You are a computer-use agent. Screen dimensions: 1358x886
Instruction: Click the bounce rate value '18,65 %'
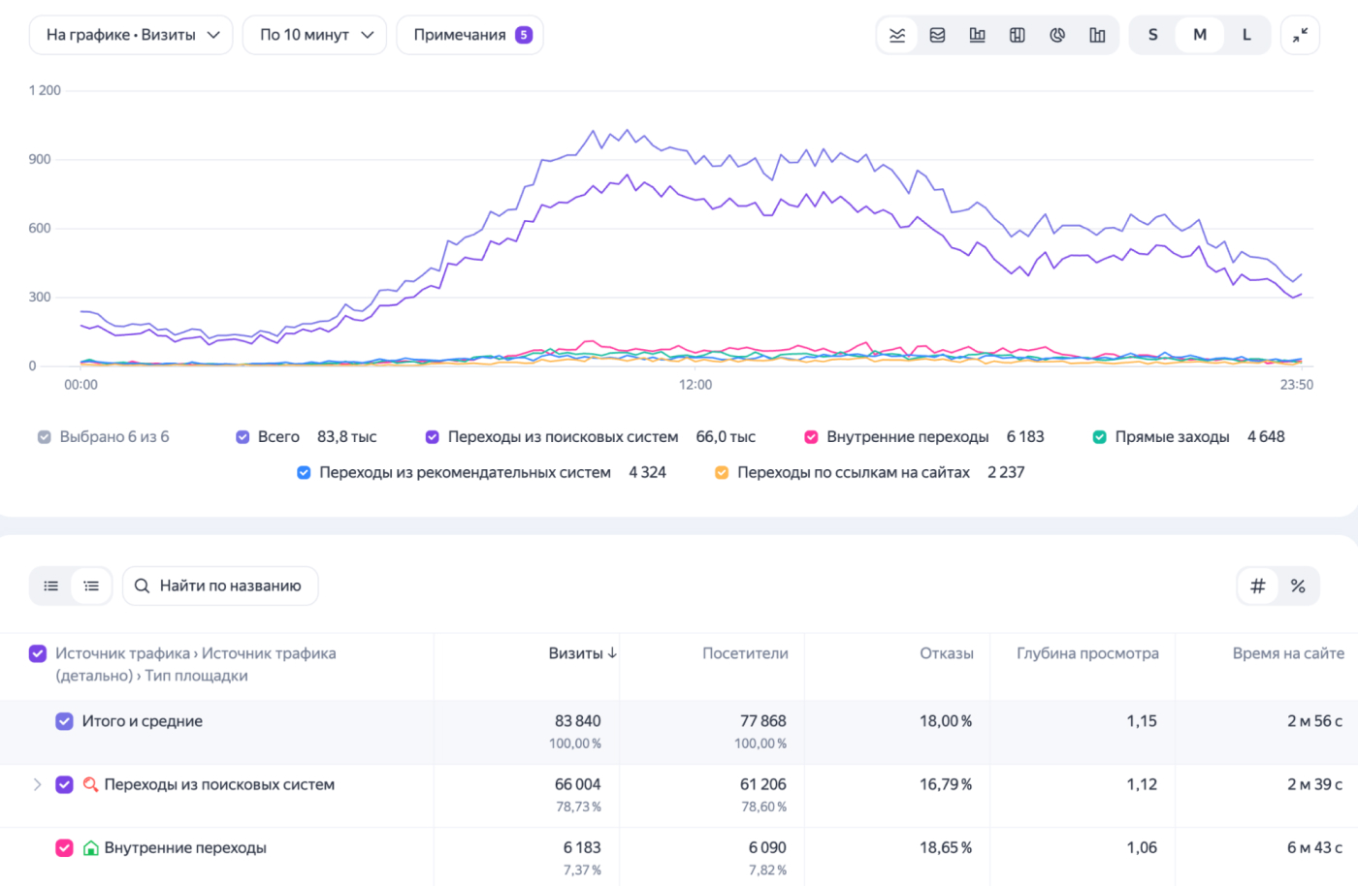tap(946, 848)
